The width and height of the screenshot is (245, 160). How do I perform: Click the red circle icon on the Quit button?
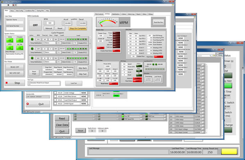(28, 104)
